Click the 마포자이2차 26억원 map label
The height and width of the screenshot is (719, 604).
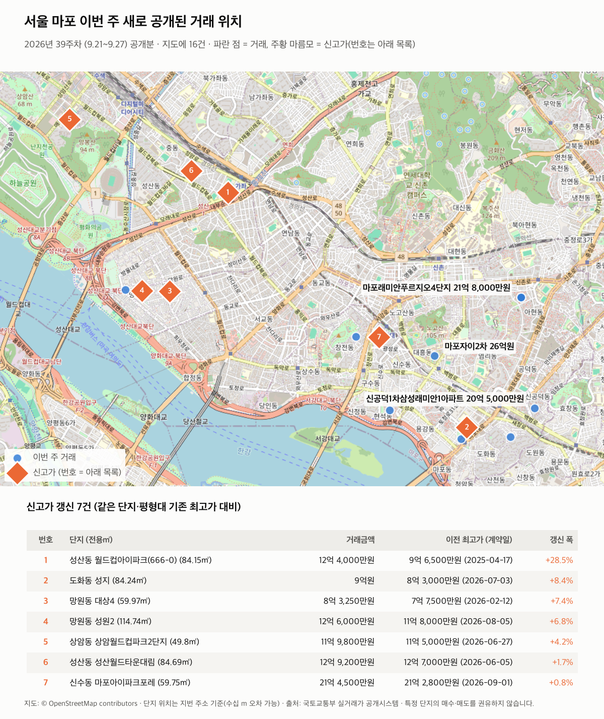479,346
